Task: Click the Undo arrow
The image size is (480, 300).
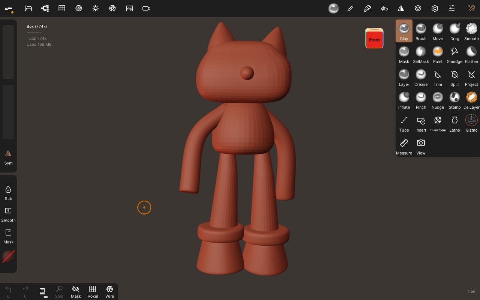Action: point(7,289)
